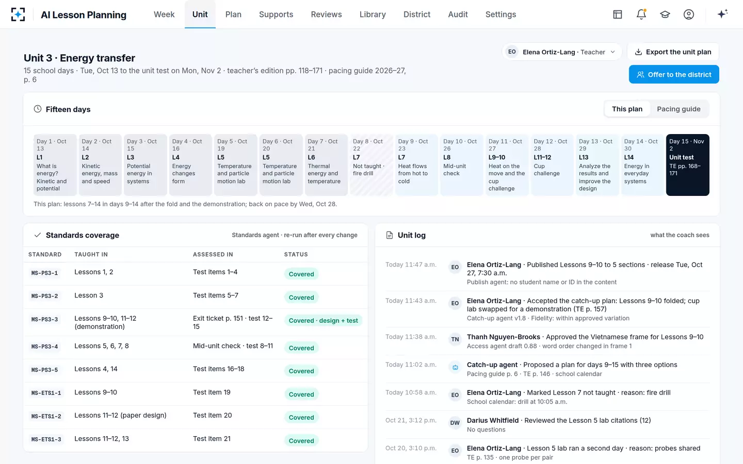Open the Settings tab
This screenshot has width=743, height=464.
[x=500, y=14]
